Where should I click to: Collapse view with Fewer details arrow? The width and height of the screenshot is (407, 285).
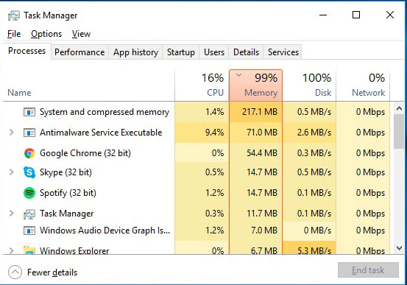point(15,272)
